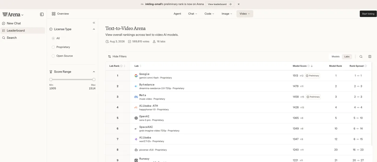This screenshot has width=377, height=162.
Task: Click the happyhorse-1.0 model text
Action: pos(154,110)
